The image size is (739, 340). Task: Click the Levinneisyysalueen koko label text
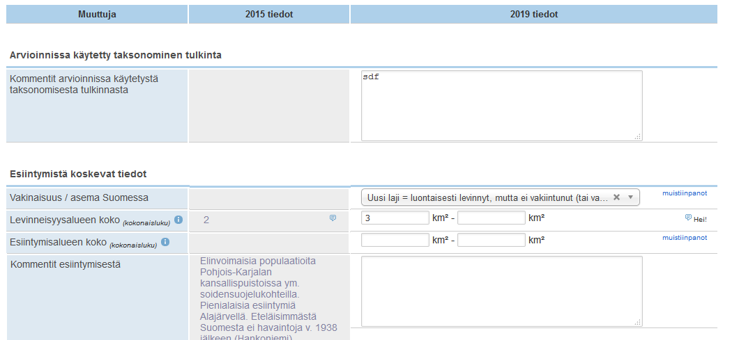tap(65, 220)
